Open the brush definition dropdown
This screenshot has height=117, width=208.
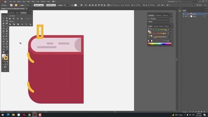[x=57, y=5]
